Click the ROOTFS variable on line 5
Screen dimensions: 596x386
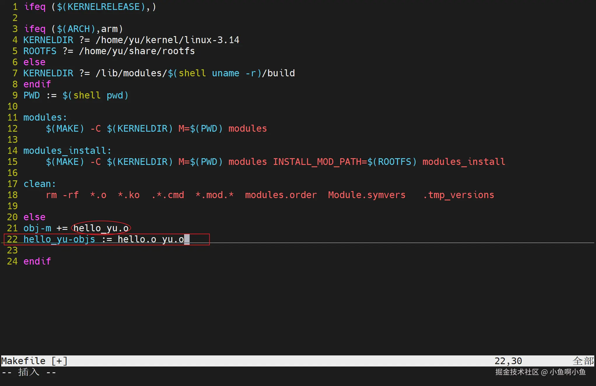click(40, 51)
